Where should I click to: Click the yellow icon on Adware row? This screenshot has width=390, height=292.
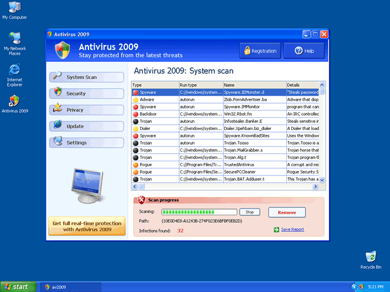tap(136, 99)
